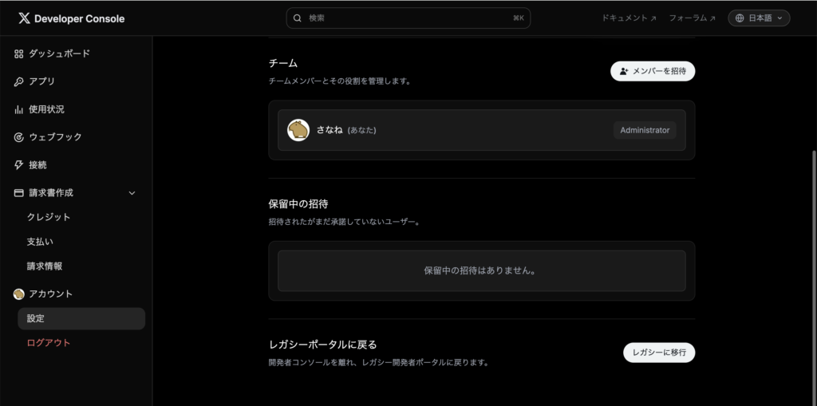
Task: Open the Administrator role badge
Action: point(645,130)
